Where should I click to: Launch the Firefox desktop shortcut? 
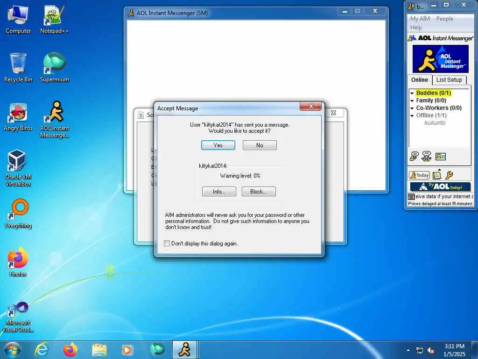point(18,262)
